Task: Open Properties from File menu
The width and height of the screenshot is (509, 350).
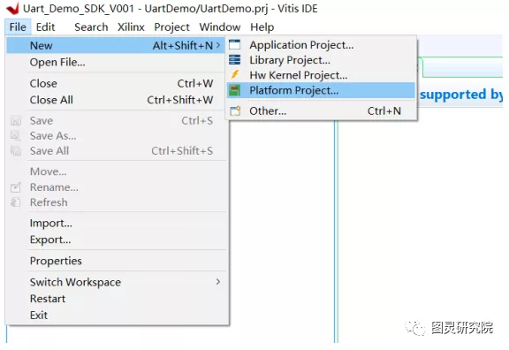Action: pos(115,261)
